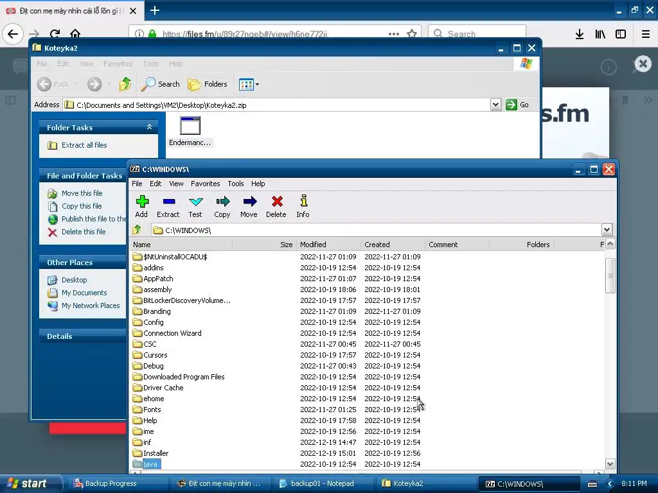
Task: Select the highlighted java folder
Action: 145,463
